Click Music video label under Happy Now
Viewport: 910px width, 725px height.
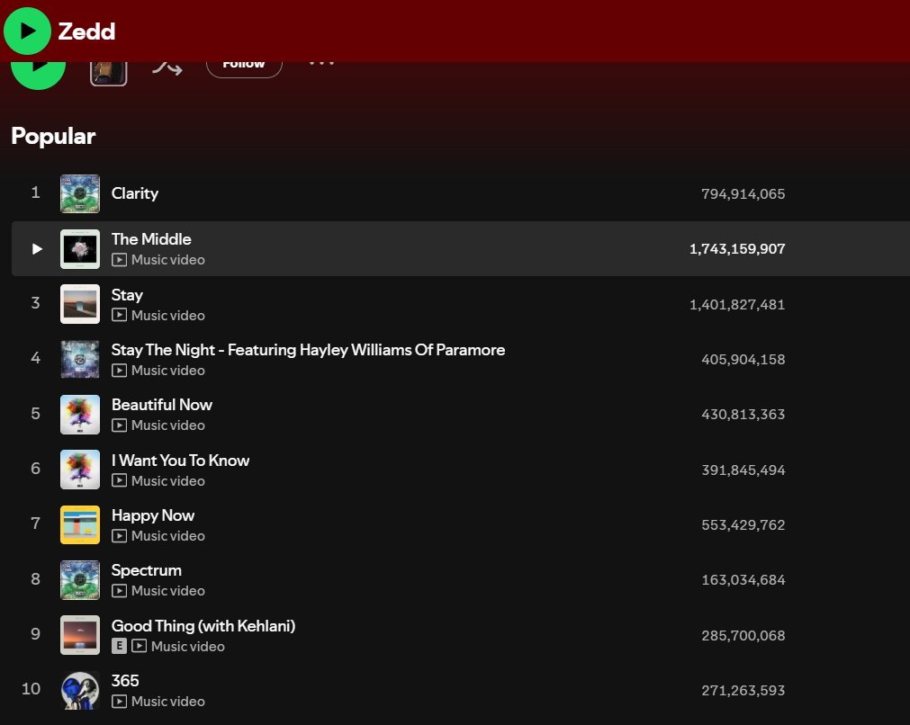pyautogui.click(x=167, y=536)
